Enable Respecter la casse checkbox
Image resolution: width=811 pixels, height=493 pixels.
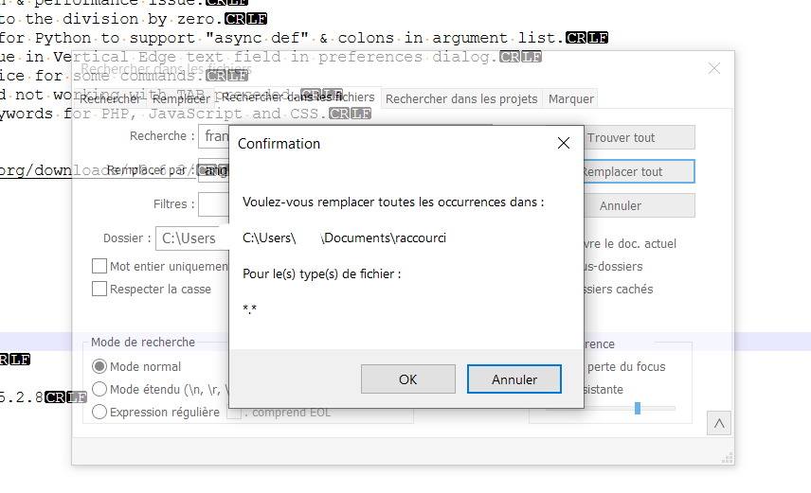(x=99, y=289)
